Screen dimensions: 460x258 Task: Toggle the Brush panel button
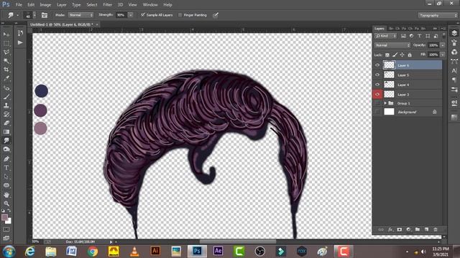(45, 15)
